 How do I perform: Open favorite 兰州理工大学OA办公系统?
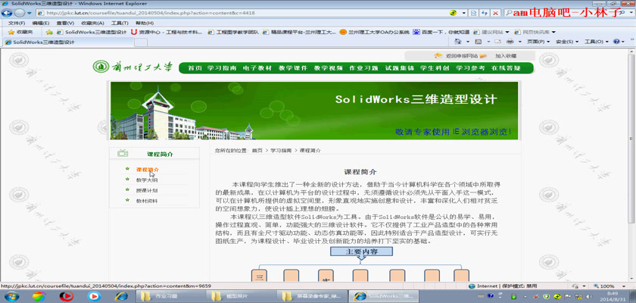click(x=375, y=32)
